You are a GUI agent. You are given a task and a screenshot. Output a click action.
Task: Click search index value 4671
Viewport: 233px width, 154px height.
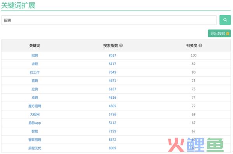[x=112, y=81]
